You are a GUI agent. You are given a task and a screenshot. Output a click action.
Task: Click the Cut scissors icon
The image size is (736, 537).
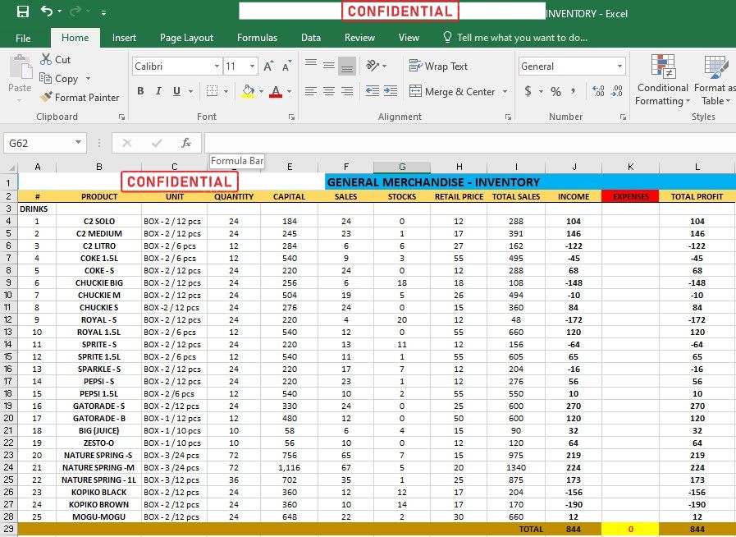coord(46,59)
